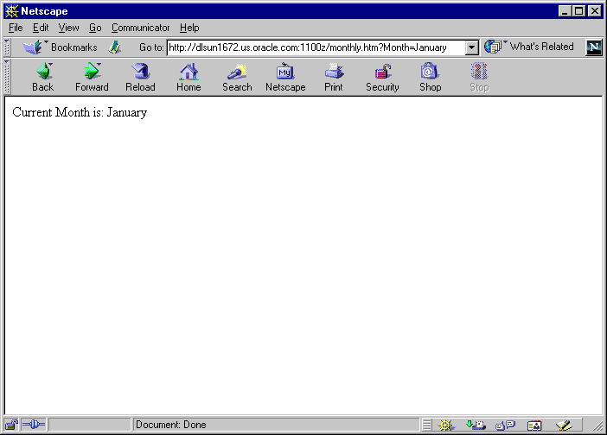Open the Bookmarks quick-file icon
Screen dimensions: 607x435
[32, 47]
